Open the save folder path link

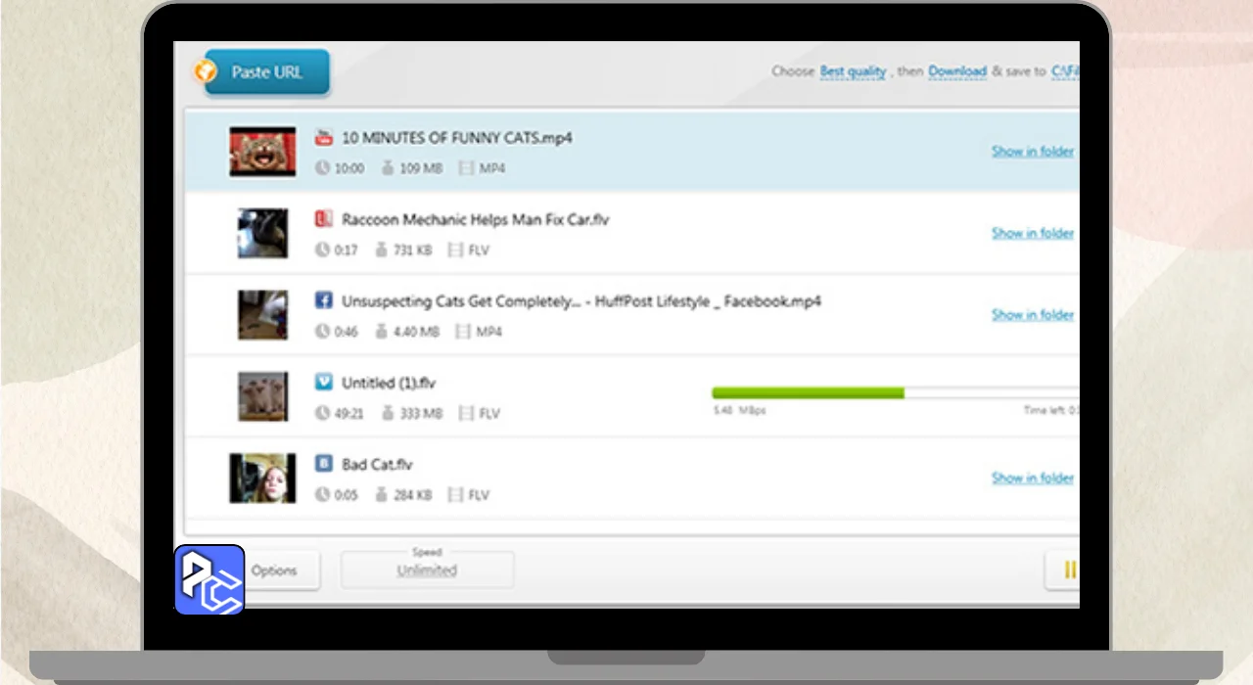(1065, 71)
